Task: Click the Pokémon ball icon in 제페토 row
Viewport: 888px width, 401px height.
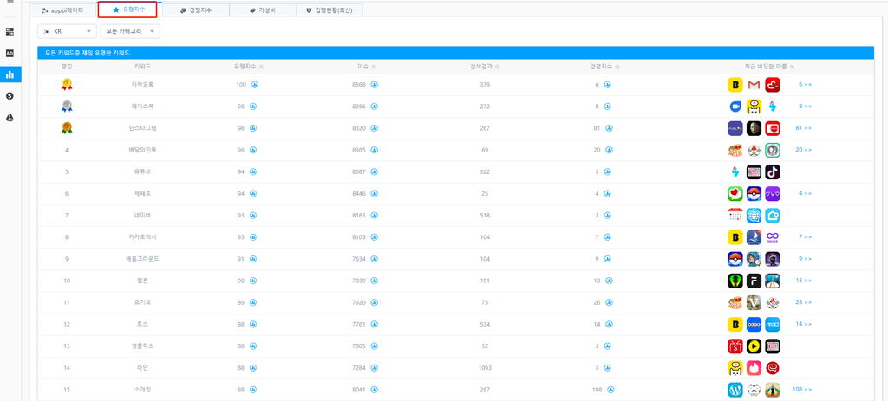Action: tap(754, 193)
